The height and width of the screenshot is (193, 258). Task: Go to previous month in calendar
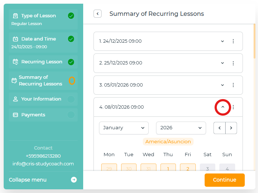pyautogui.click(x=219, y=128)
